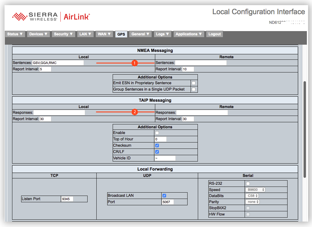This screenshot has height=227, width=312.
Task: Open the Applications menu
Action: (x=189, y=34)
